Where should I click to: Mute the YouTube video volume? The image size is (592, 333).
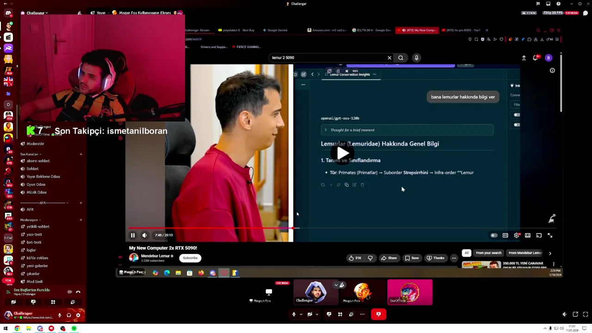tap(145, 235)
